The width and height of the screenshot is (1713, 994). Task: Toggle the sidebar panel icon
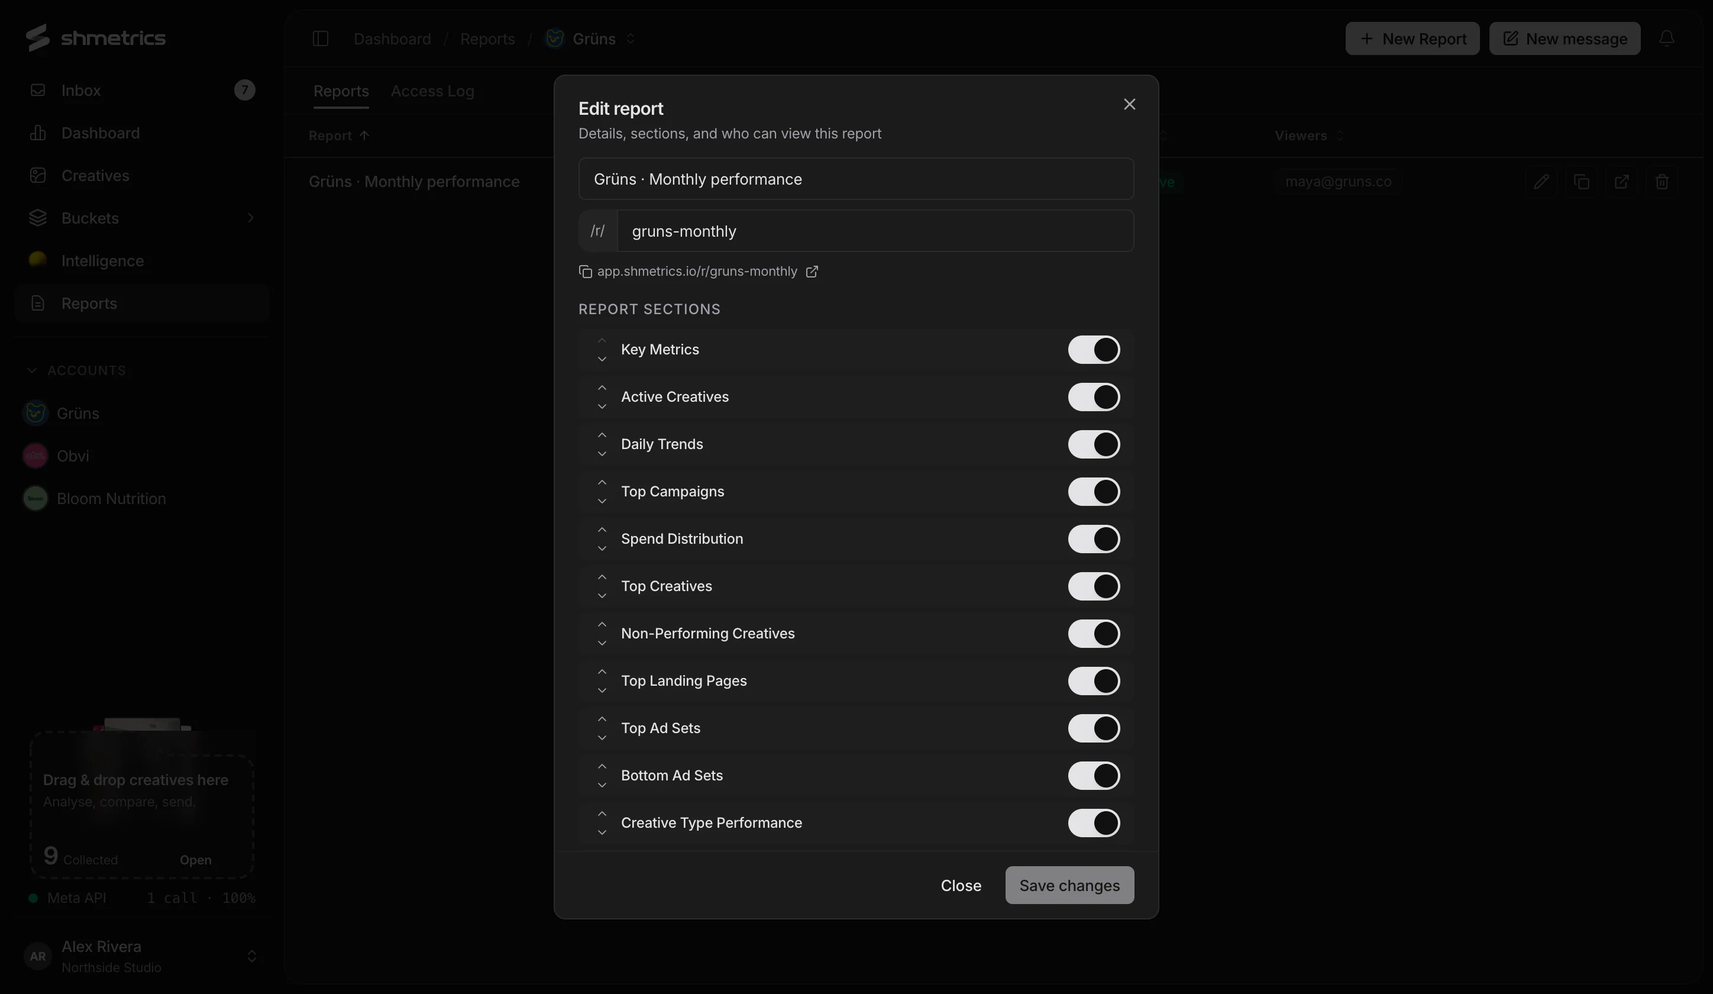[x=320, y=38]
